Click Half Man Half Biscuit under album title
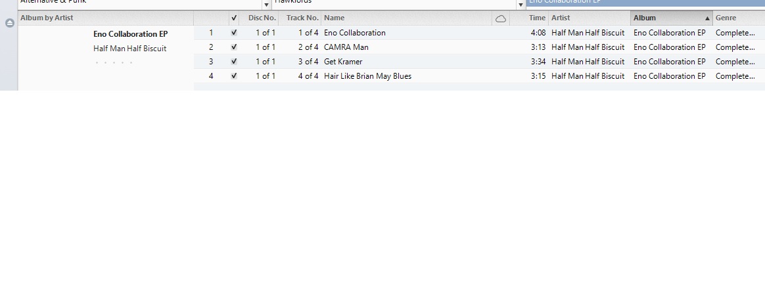Image resolution: width=765 pixels, height=302 pixels. (x=129, y=49)
